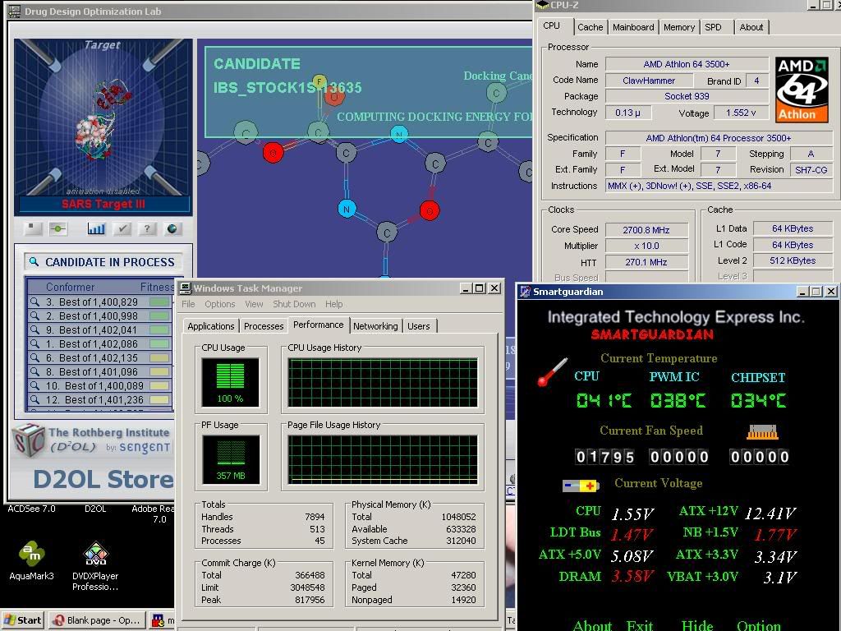Click the bar chart statistics icon
The width and height of the screenshot is (841, 631).
[x=96, y=229]
